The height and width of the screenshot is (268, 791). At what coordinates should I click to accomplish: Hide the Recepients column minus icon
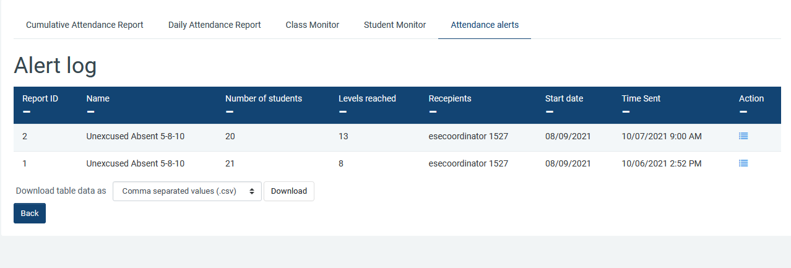click(x=433, y=112)
